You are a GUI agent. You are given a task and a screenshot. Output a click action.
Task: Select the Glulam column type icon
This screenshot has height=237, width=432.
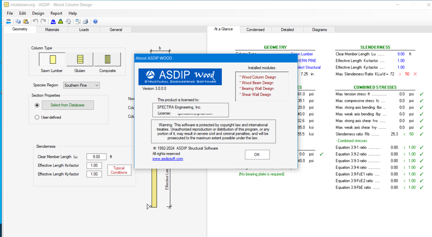80,59
